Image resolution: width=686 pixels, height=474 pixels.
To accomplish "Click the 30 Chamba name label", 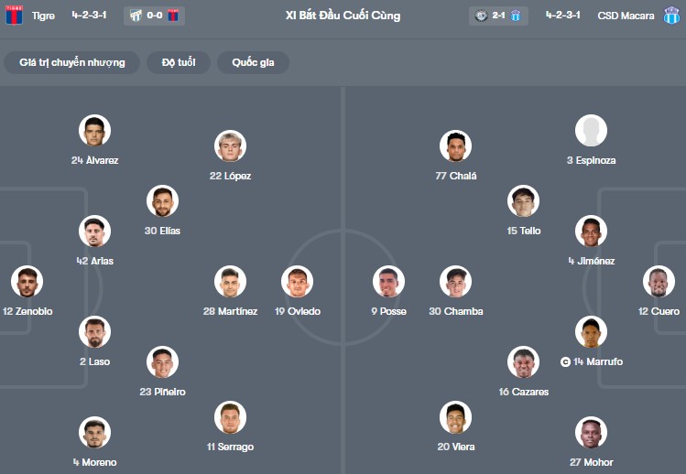I will click(455, 311).
